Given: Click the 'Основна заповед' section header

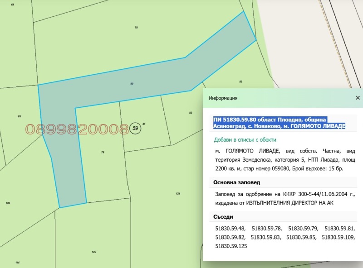Looking at the screenshot, I should pyautogui.click(x=237, y=182).
